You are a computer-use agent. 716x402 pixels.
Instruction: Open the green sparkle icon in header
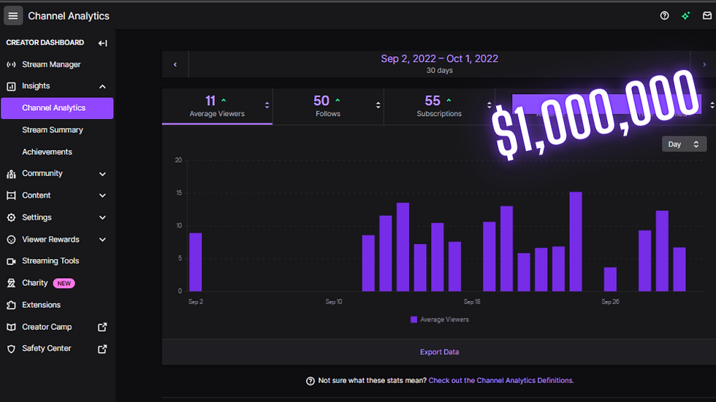(x=685, y=16)
